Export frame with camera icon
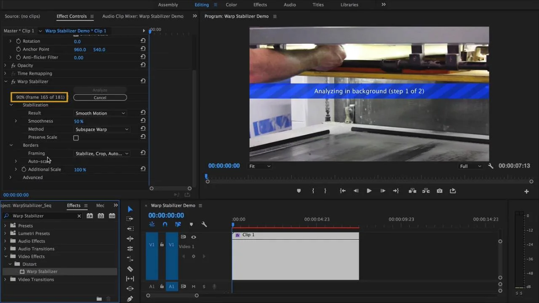The image size is (539, 303). [440, 191]
